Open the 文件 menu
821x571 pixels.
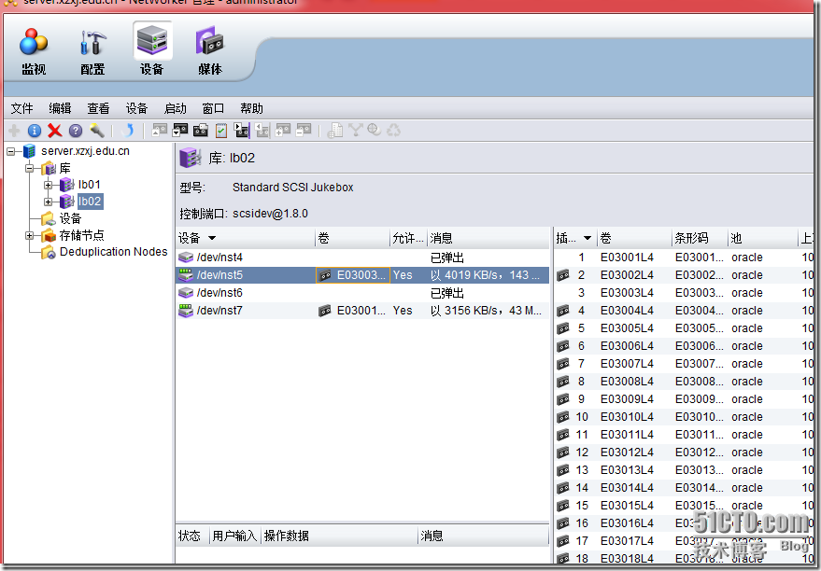[x=22, y=108]
